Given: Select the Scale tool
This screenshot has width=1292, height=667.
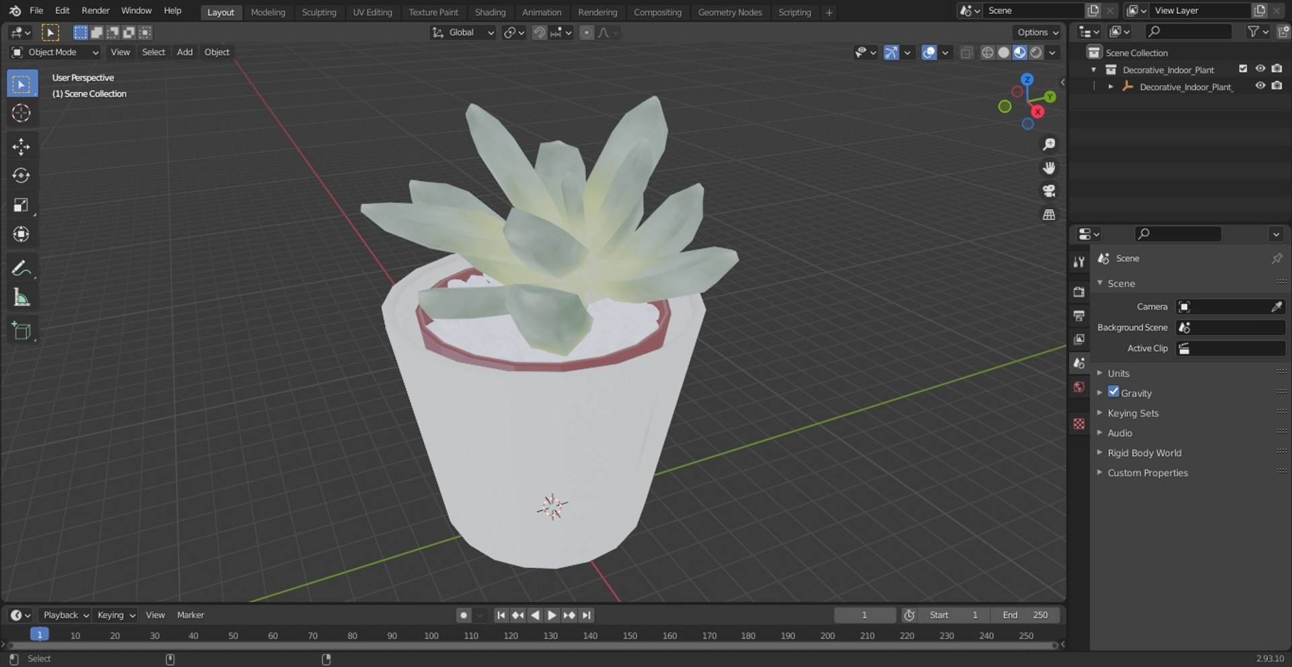Looking at the screenshot, I should (x=22, y=205).
